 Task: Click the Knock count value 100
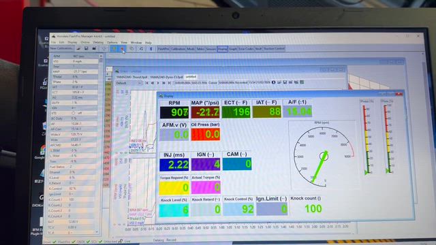point(313,209)
